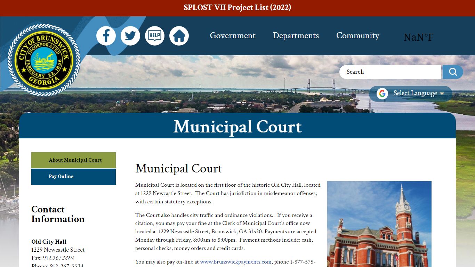Follow the www.brunswickpayments.com link
Screen dimensions: 475x267
[x=236, y=262]
